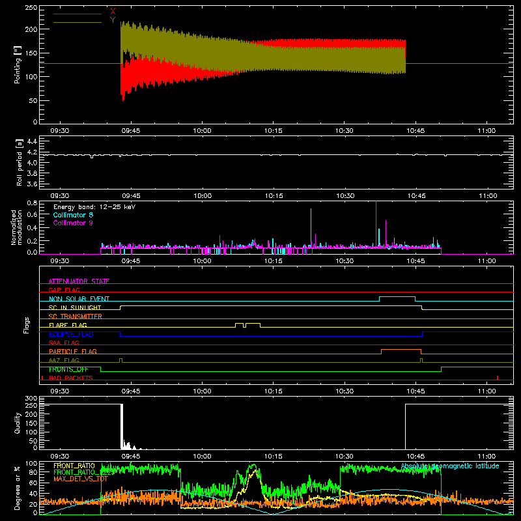Click the 'Absolute geomagnetic latitude' legend text
Viewport: 521px width, 521px height.
click(x=450, y=466)
